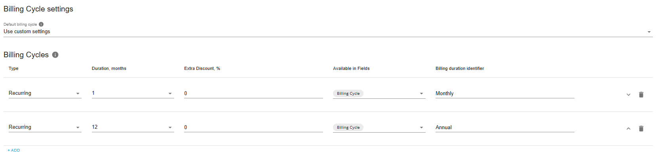
Task: Open Duration dropdown showing 1 month
Action: [x=133, y=93]
